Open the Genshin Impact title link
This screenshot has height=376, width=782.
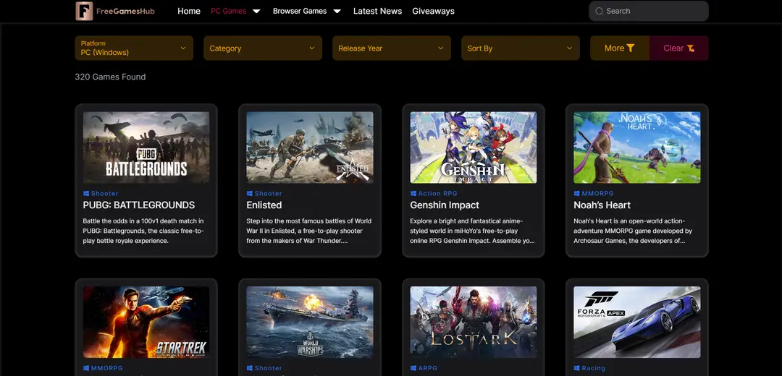(x=445, y=205)
